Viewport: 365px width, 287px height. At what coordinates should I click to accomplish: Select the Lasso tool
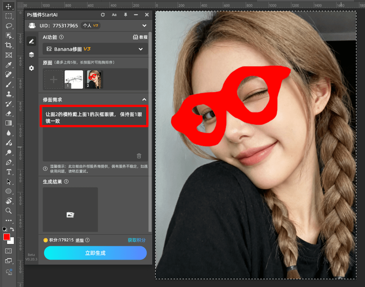tap(9, 25)
